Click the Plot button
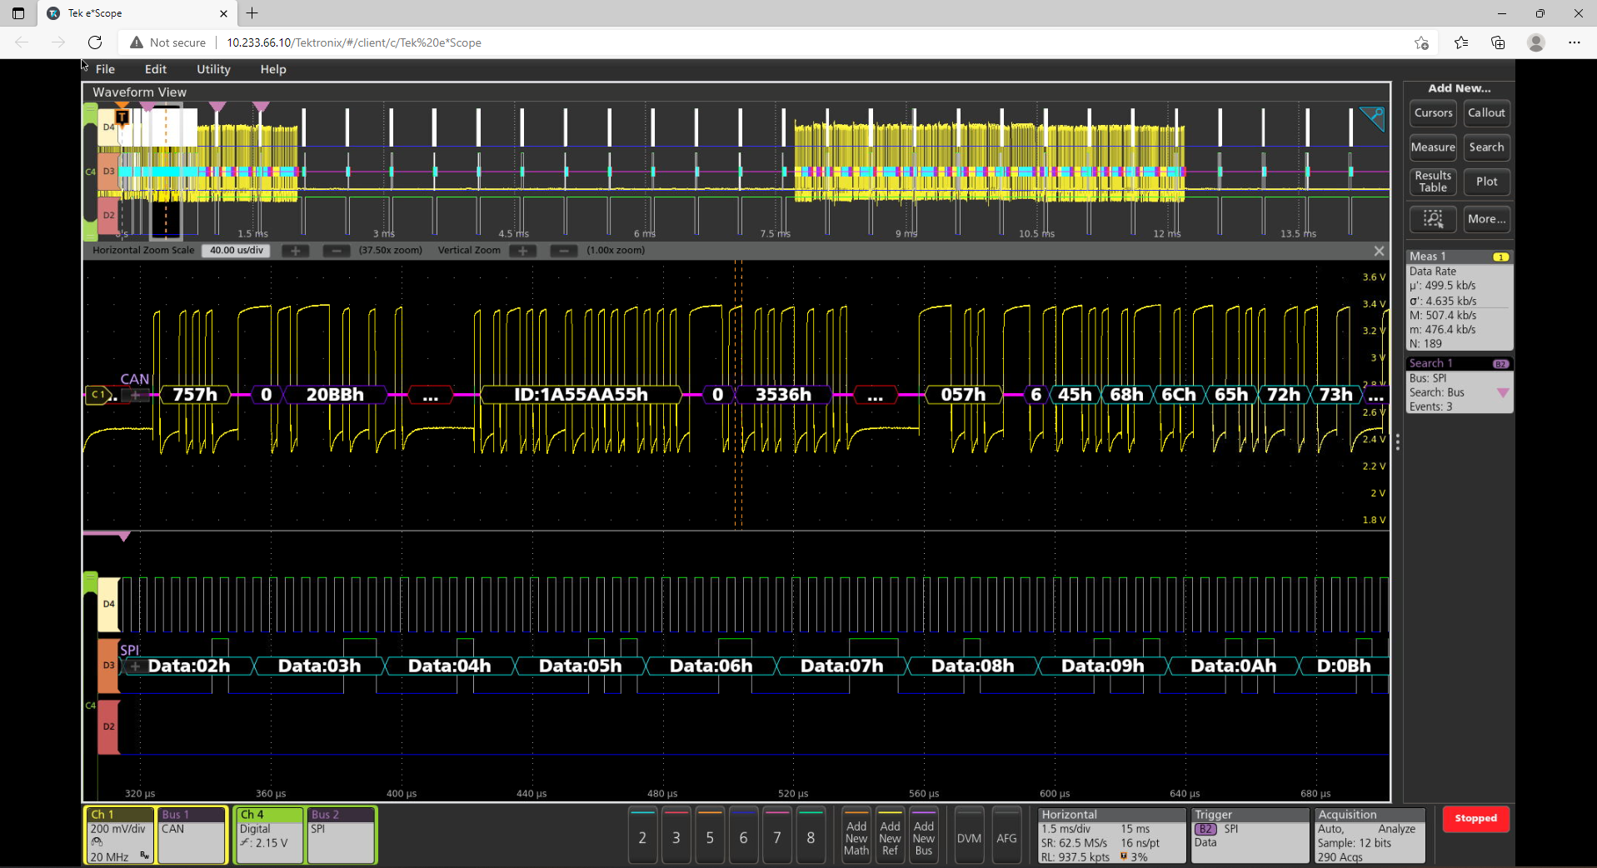The width and height of the screenshot is (1597, 868). [1486, 182]
